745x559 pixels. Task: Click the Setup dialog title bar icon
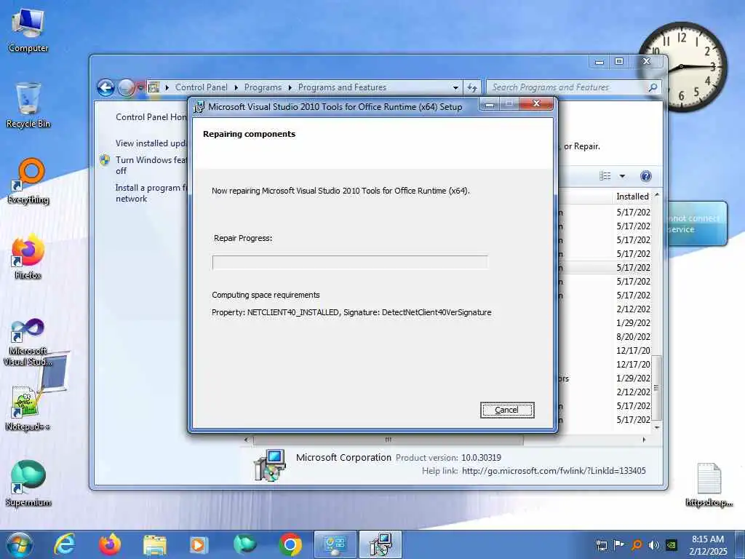(199, 107)
